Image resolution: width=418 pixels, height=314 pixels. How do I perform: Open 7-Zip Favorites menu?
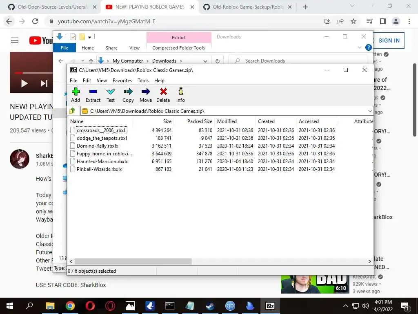point(122,81)
